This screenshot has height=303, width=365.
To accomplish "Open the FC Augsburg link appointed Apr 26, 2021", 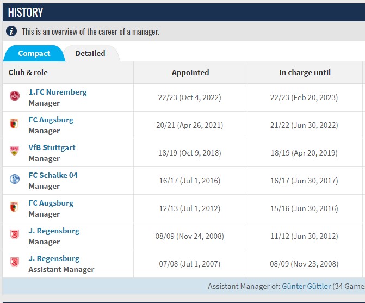I will (51, 120).
